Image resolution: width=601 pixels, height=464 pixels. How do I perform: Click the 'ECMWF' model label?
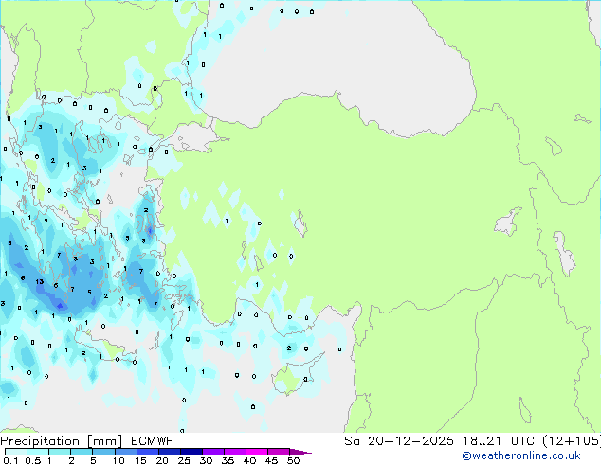tap(153, 441)
